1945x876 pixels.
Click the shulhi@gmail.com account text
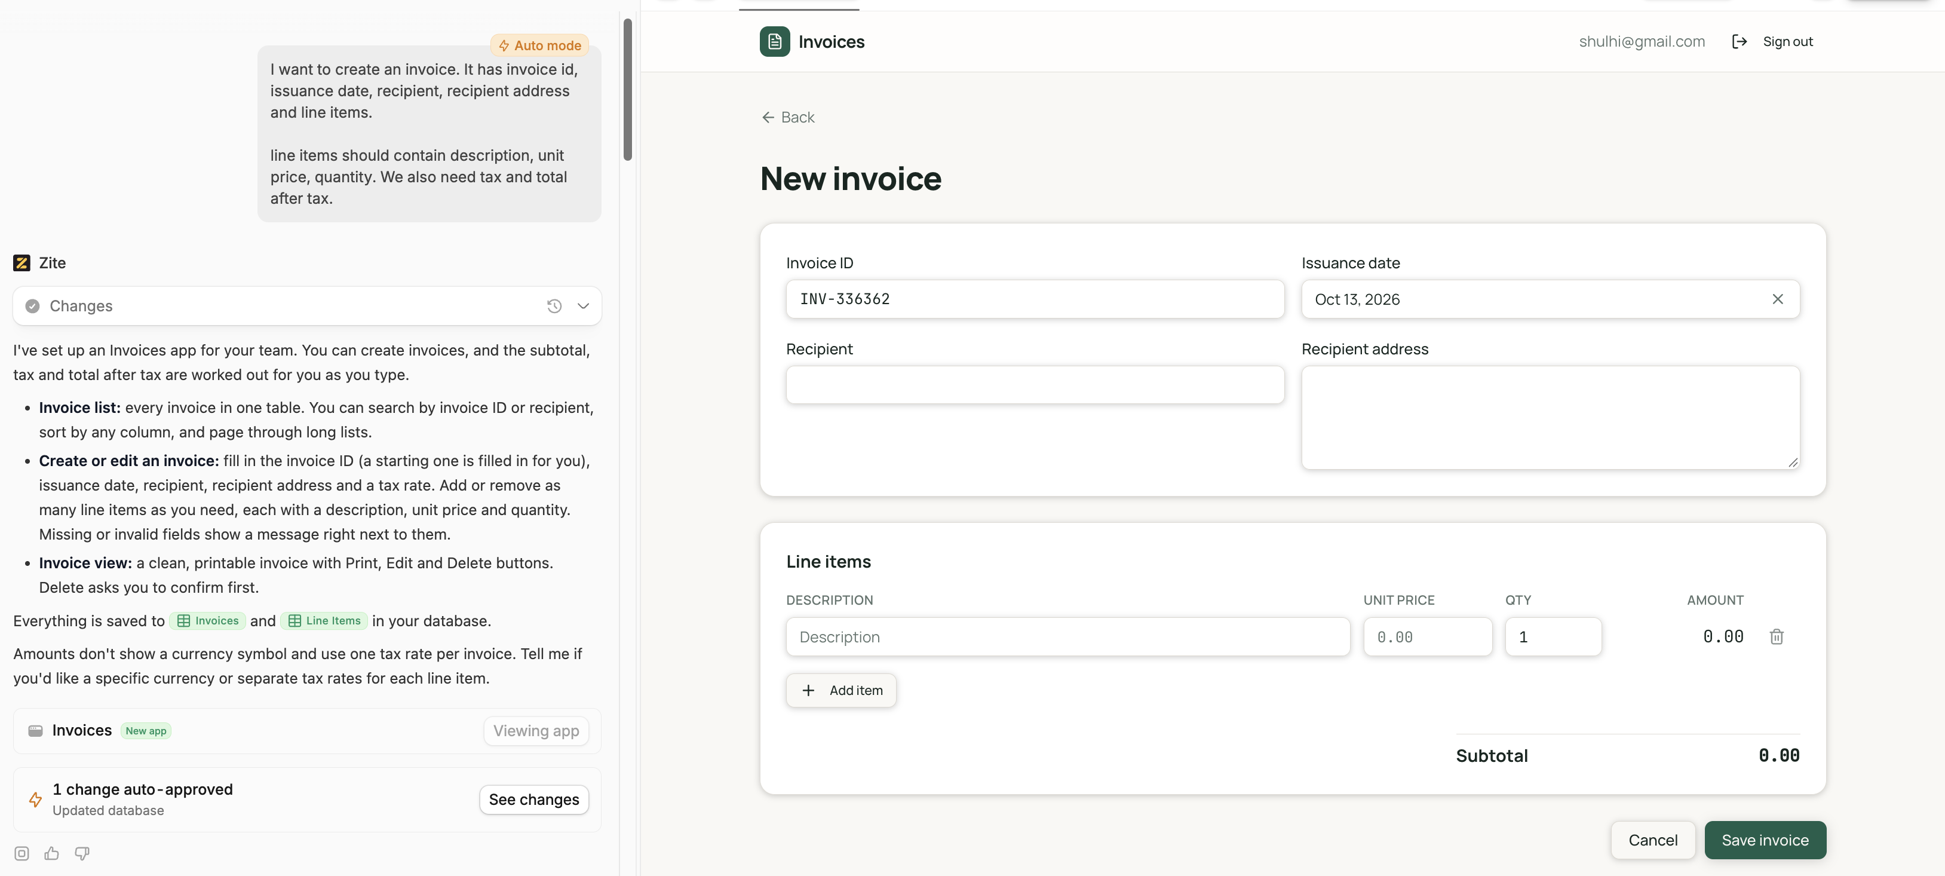pyautogui.click(x=1642, y=42)
